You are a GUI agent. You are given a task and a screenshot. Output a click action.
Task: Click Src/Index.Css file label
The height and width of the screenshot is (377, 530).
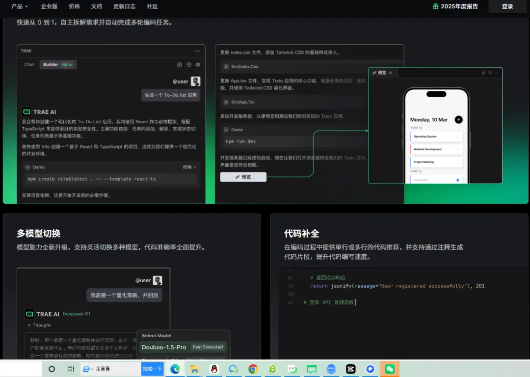[x=244, y=67]
